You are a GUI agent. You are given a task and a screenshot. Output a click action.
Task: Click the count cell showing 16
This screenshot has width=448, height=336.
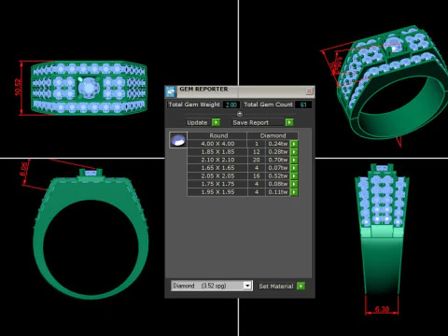[x=257, y=176]
